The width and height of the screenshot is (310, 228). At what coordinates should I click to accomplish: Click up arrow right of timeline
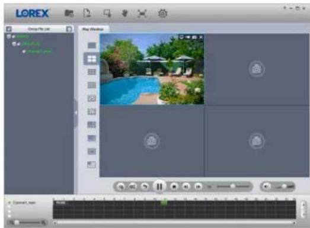(303, 205)
